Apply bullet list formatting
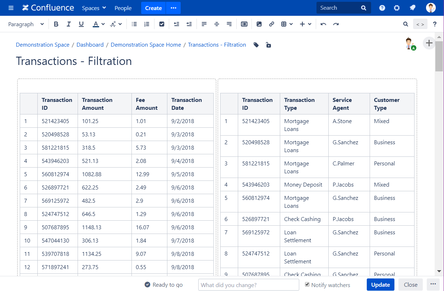The height and width of the screenshot is (291, 444). point(134,24)
